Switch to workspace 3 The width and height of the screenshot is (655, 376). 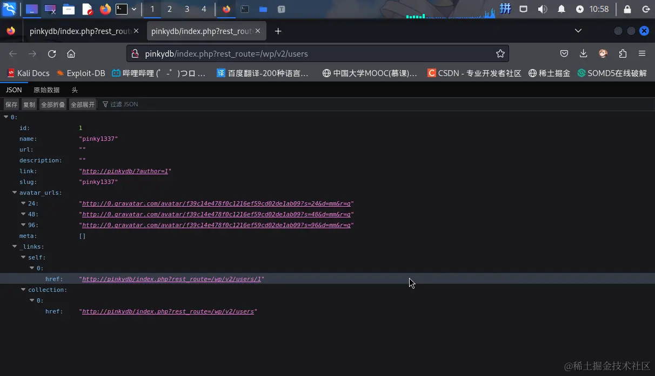click(x=187, y=9)
